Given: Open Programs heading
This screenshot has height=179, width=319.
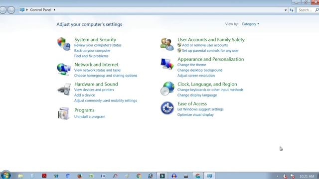Looking at the screenshot, I should coord(84,110).
